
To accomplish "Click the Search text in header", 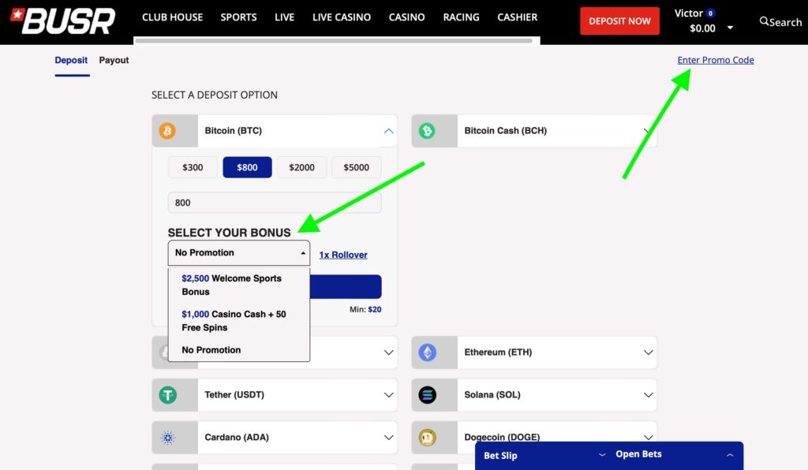I will point(785,22).
